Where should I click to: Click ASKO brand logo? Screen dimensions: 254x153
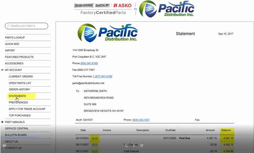coord(123,6)
